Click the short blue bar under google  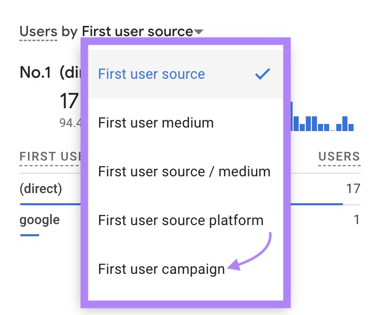click(29, 235)
